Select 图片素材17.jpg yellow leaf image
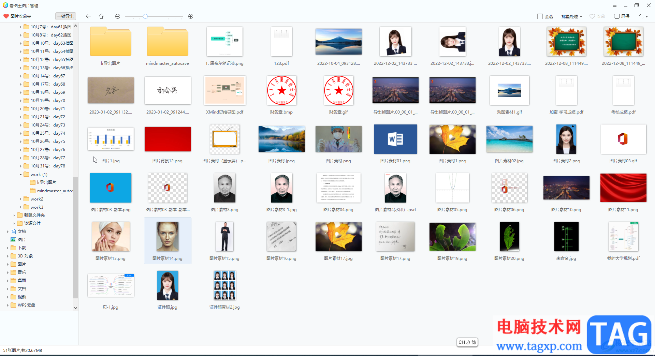This screenshot has height=356, width=655. [338, 237]
